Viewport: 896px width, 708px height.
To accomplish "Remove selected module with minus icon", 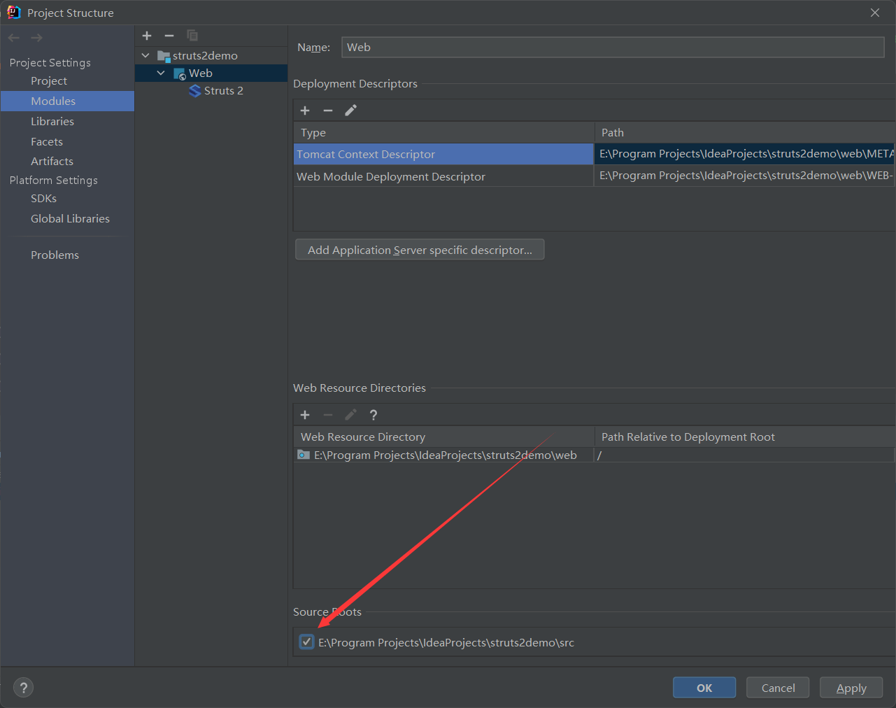I will coord(169,36).
